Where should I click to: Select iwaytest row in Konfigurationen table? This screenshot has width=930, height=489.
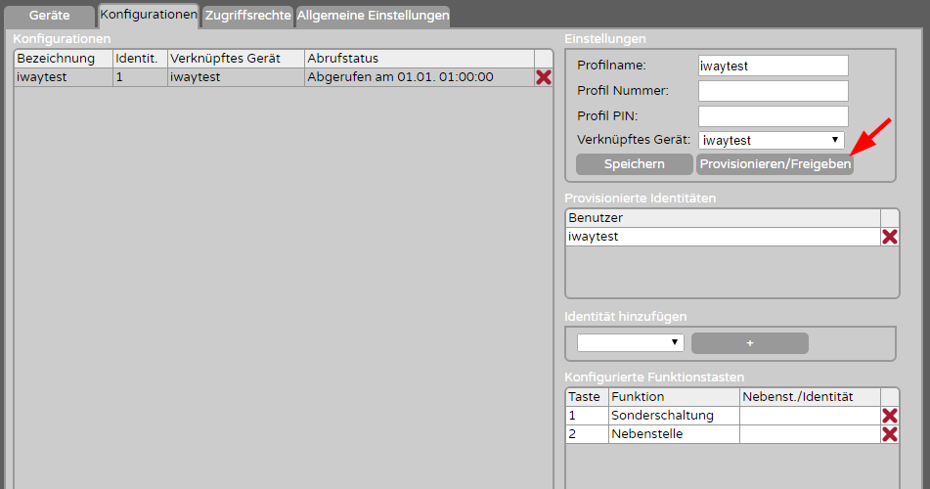(x=274, y=77)
